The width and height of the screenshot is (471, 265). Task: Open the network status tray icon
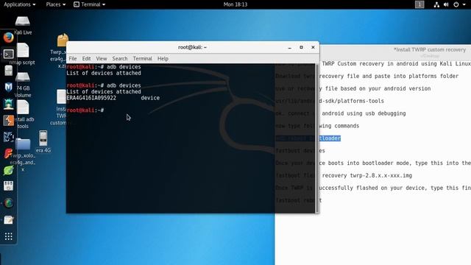(x=436, y=4)
